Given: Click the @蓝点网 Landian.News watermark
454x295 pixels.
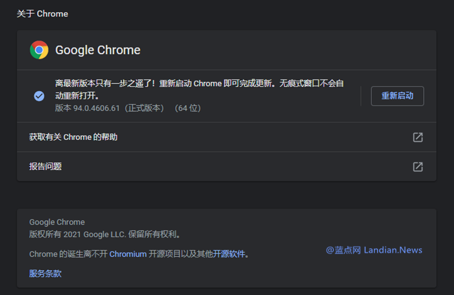Looking at the screenshot, I should tap(374, 250).
